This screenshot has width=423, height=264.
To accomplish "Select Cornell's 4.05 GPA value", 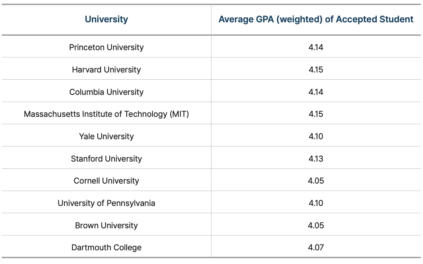I will [x=316, y=181].
